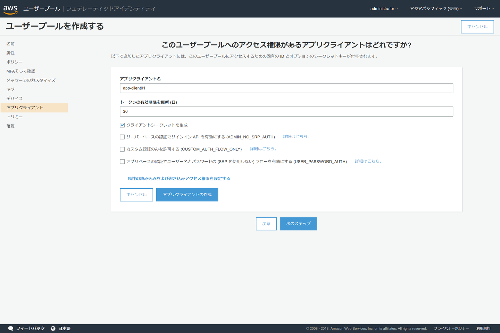Screen dimensions: 500x333
Task: Open the サポート dropdown menu
Action: pos(484,9)
